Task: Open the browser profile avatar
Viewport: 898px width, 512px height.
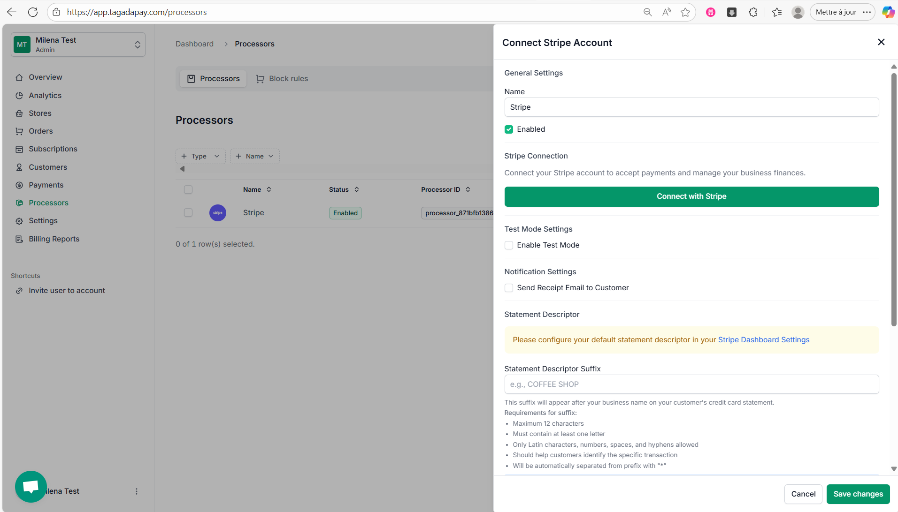Action: (798, 12)
